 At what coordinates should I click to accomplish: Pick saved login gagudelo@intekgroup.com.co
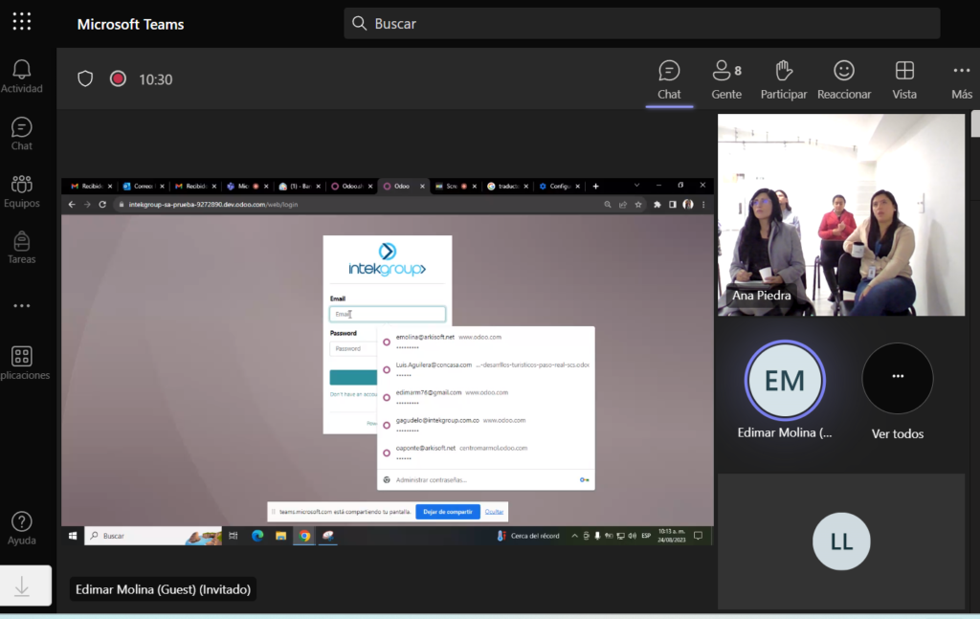pyautogui.click(x=485, y=425)
